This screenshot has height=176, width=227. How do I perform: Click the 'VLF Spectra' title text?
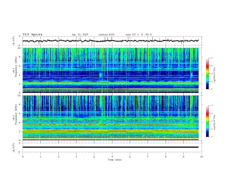(32, 35)
